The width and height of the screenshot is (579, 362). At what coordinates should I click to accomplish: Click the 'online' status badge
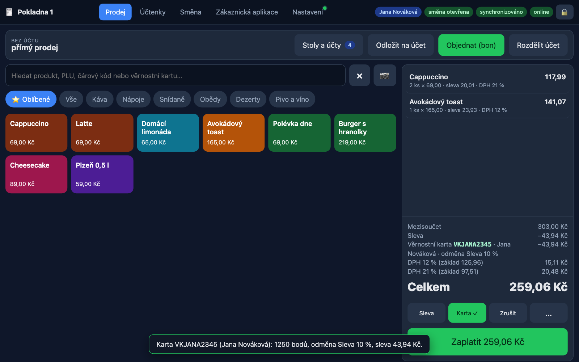coord(541,12)
